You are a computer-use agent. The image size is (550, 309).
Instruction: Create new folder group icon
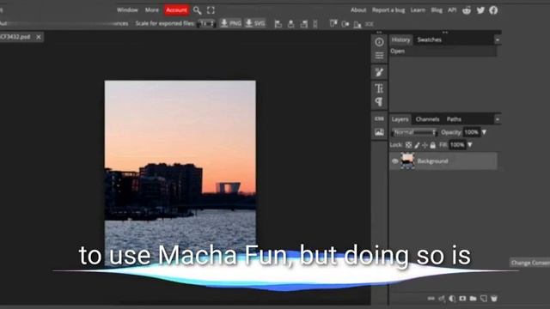pyautogui.click(x=474, y=299)
